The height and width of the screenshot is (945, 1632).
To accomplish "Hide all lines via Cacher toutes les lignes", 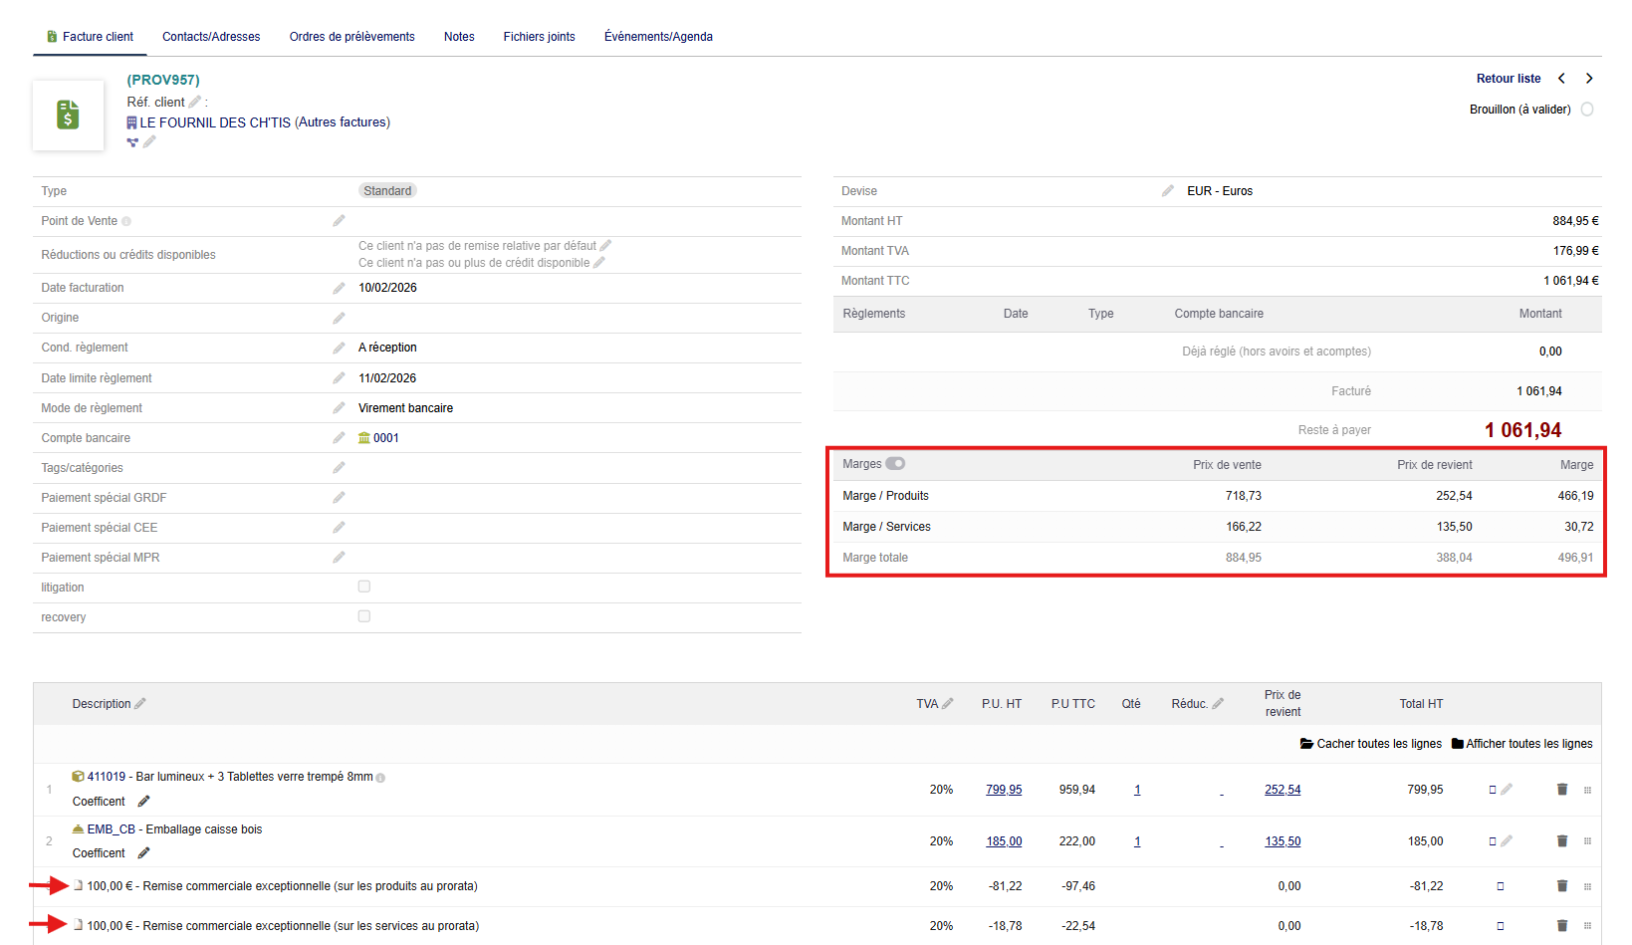I will tap(1371, 744).
